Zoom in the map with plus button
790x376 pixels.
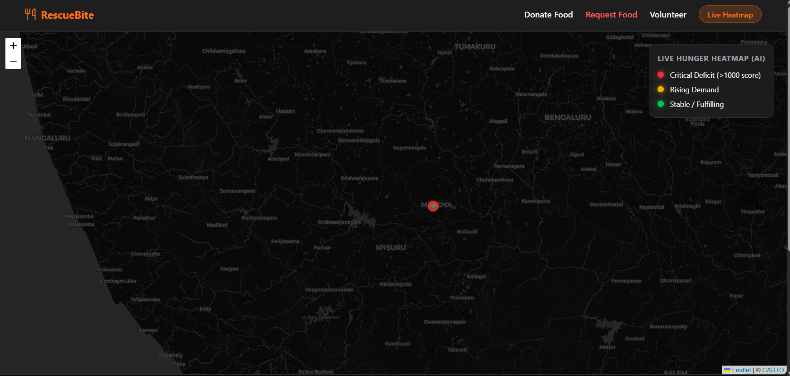[x=13, y=45]
